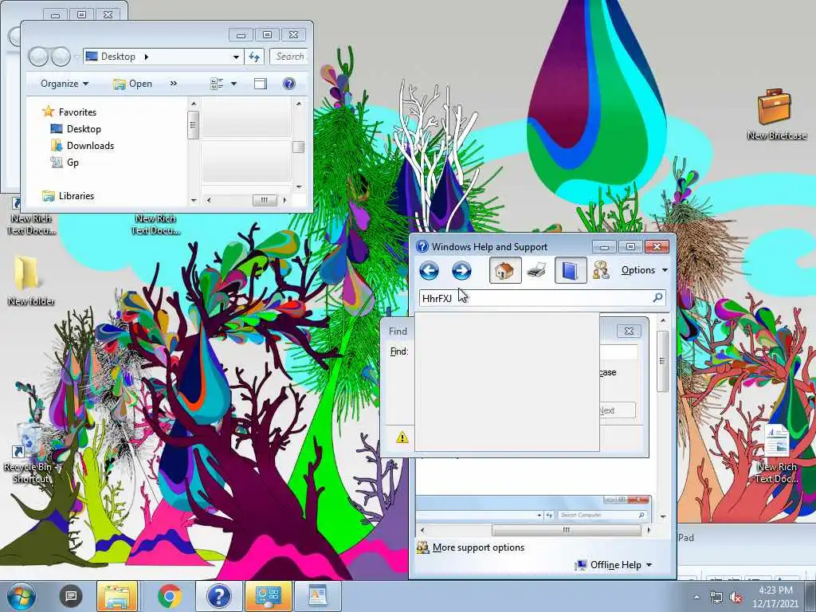Open the Options menu in Help and Support

click(x=644, y=270)
